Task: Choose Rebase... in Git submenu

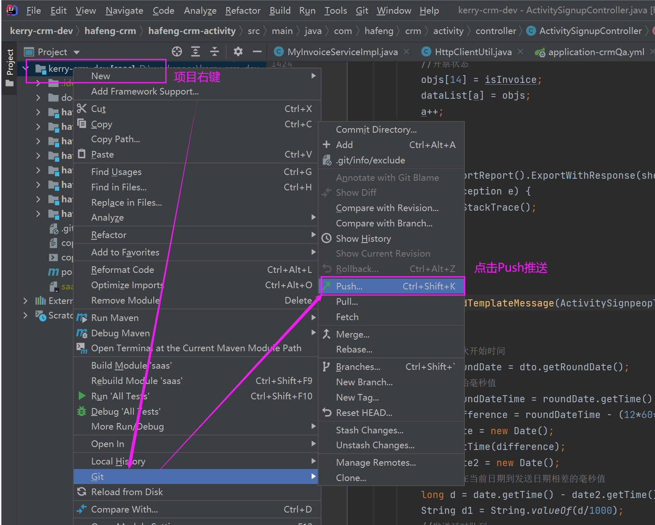Action: point(392,349)
